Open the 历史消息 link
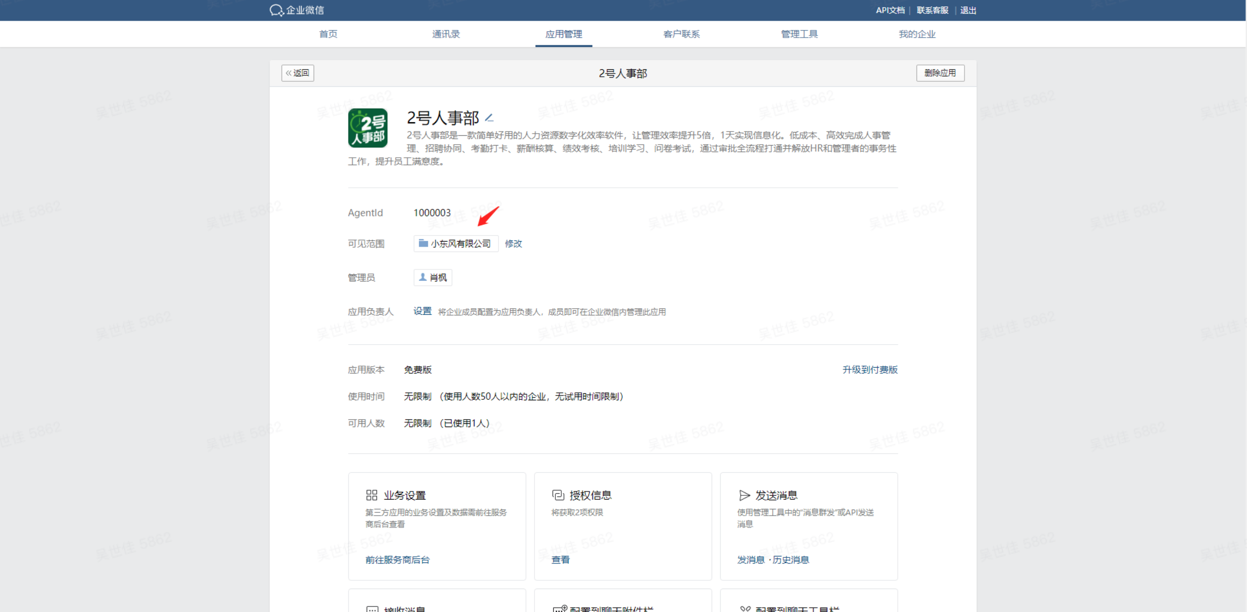The height and width of the screenshot is (612, 1247). (790, 560)
